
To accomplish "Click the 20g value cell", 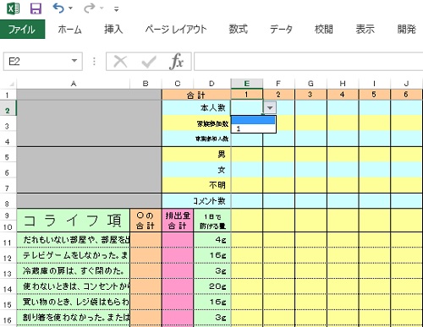I will 212,286.
